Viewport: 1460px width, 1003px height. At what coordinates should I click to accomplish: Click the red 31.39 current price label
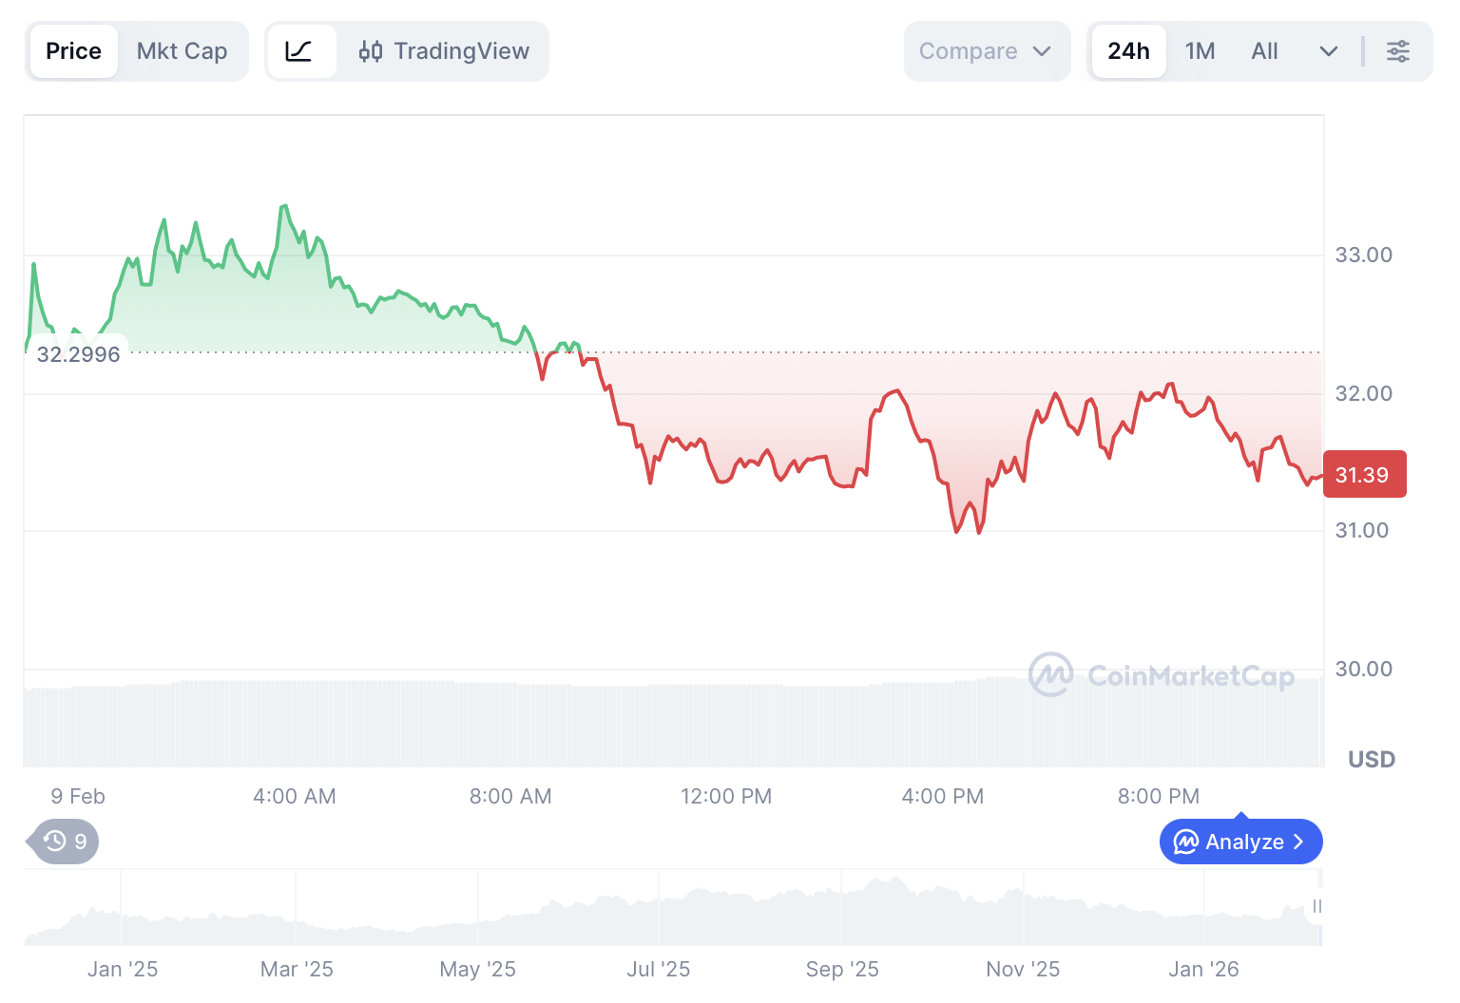[x=1363, y=475]
